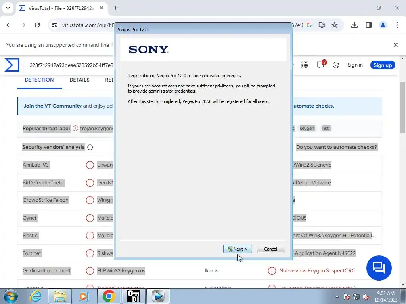Click Next in Vegas Pro registration dialog
406x304 pixels.
tap(237, 249)
